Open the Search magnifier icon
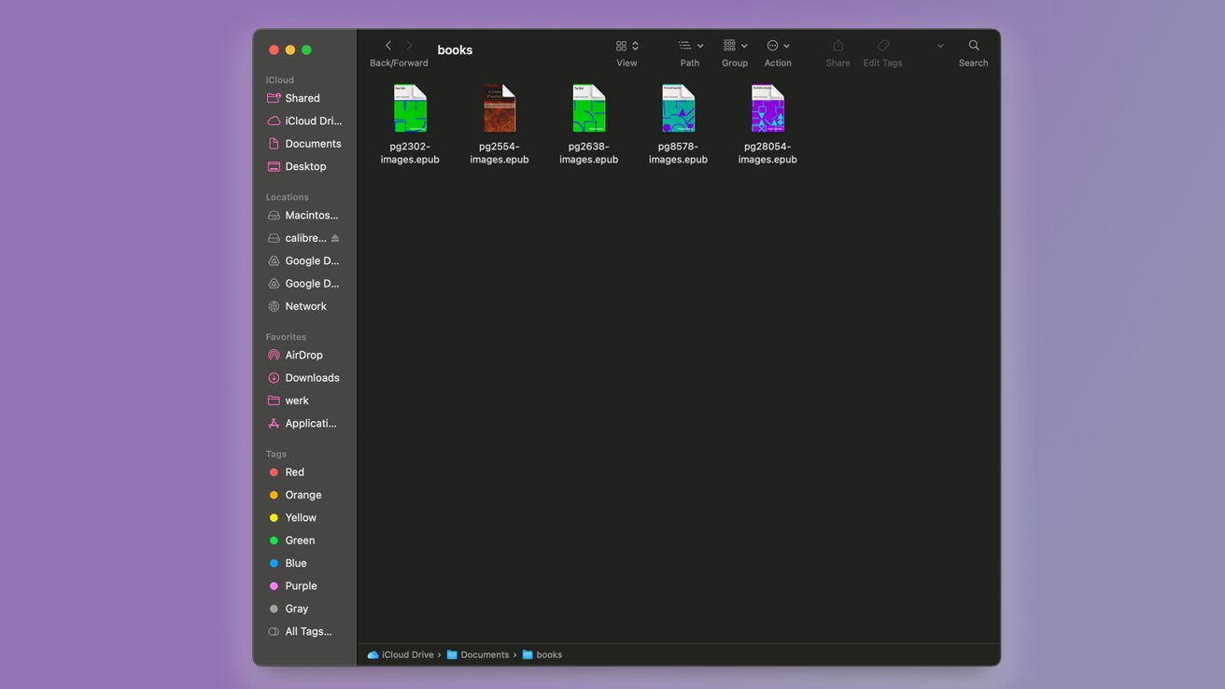Viewport: 1225px width, 689px height. click(973, 46)
